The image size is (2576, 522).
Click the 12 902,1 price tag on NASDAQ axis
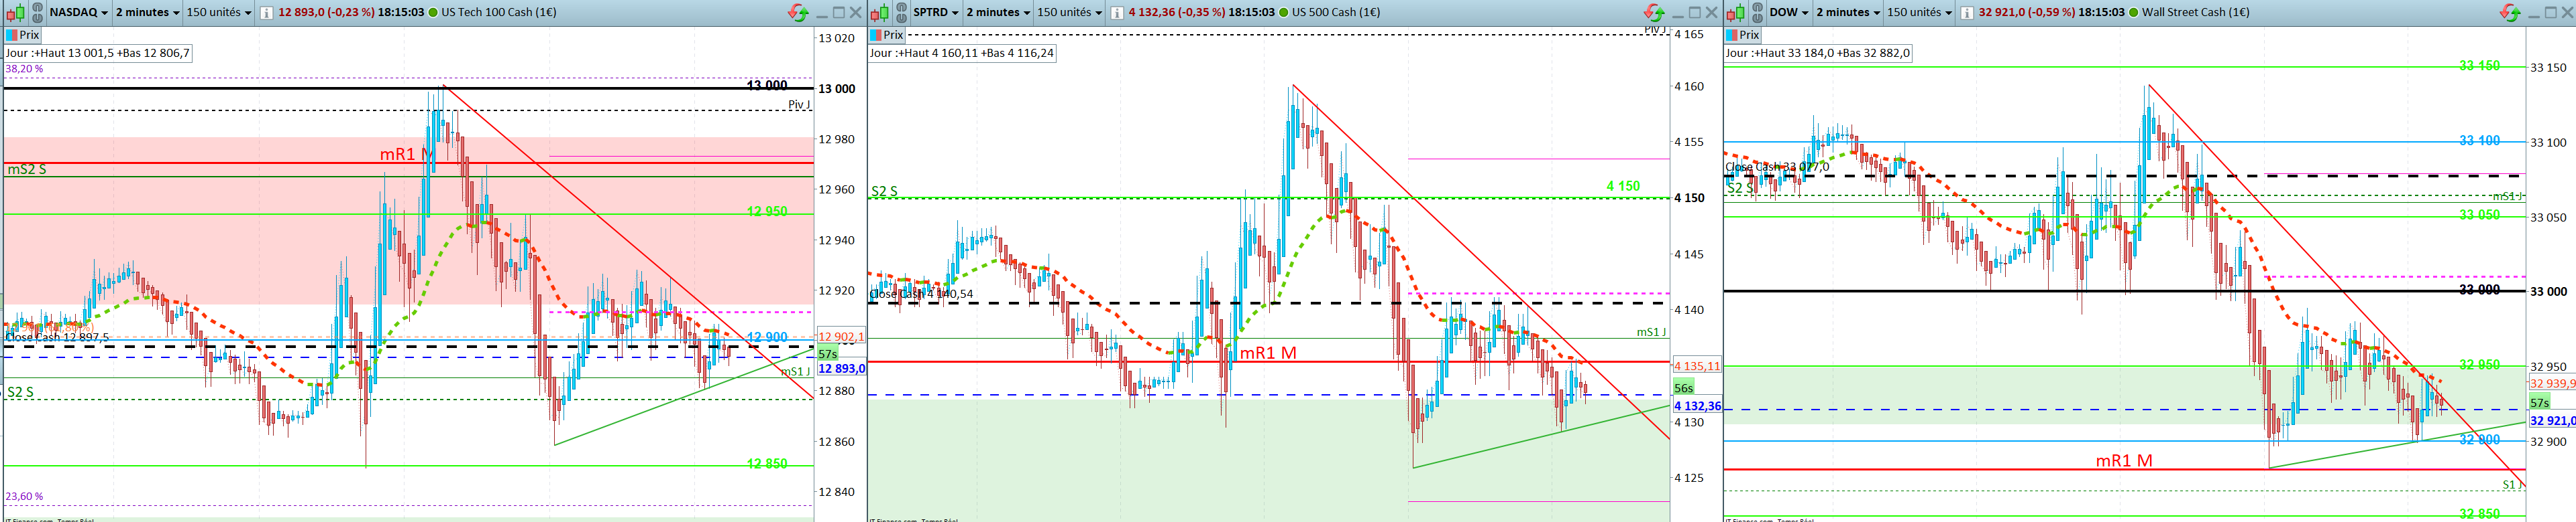[841, 337]
